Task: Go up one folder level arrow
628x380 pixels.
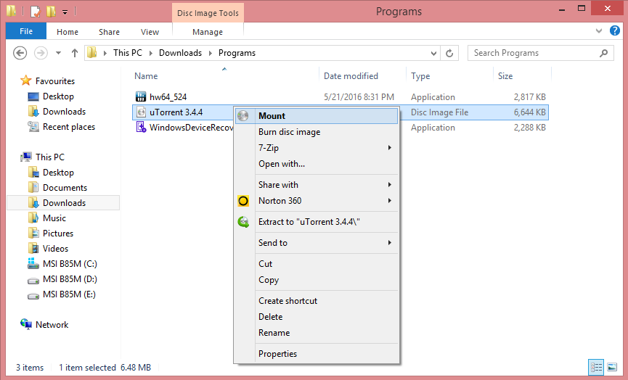Action: 75,53
